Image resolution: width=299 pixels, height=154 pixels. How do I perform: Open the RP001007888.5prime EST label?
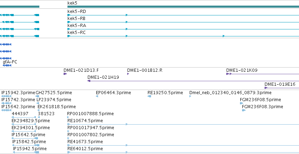click(x=91, y=114)
